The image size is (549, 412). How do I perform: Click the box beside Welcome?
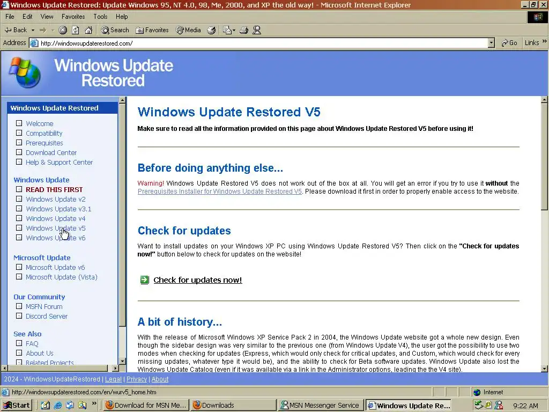19,123
